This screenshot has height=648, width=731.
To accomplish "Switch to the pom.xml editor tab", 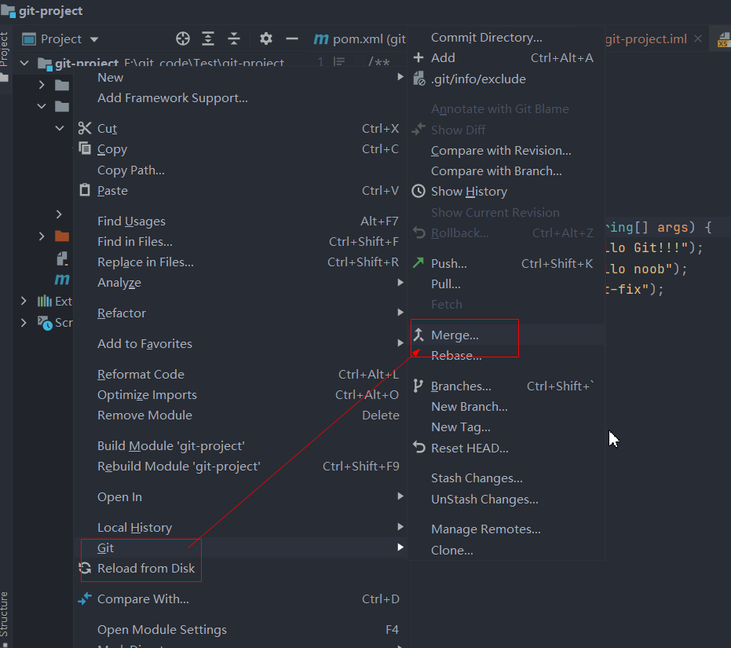I will pyautogui.click(x=360, y=39).
